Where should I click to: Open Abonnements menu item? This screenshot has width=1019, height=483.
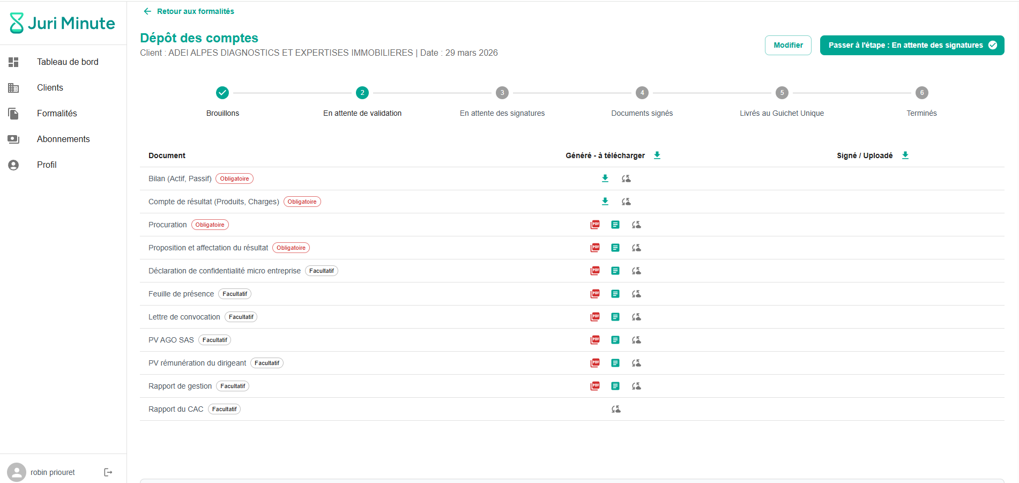pyautogui.click(x=63, y=139)
